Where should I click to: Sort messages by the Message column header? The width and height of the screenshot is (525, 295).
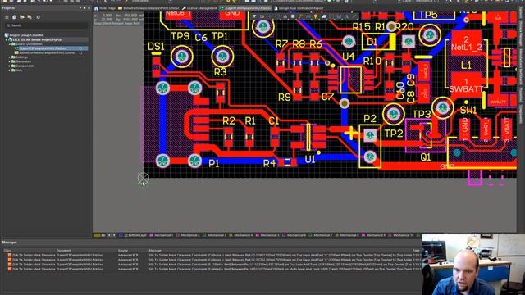click(155, 250)
